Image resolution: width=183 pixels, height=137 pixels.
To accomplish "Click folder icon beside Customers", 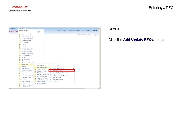I will (x=20, y=42).
